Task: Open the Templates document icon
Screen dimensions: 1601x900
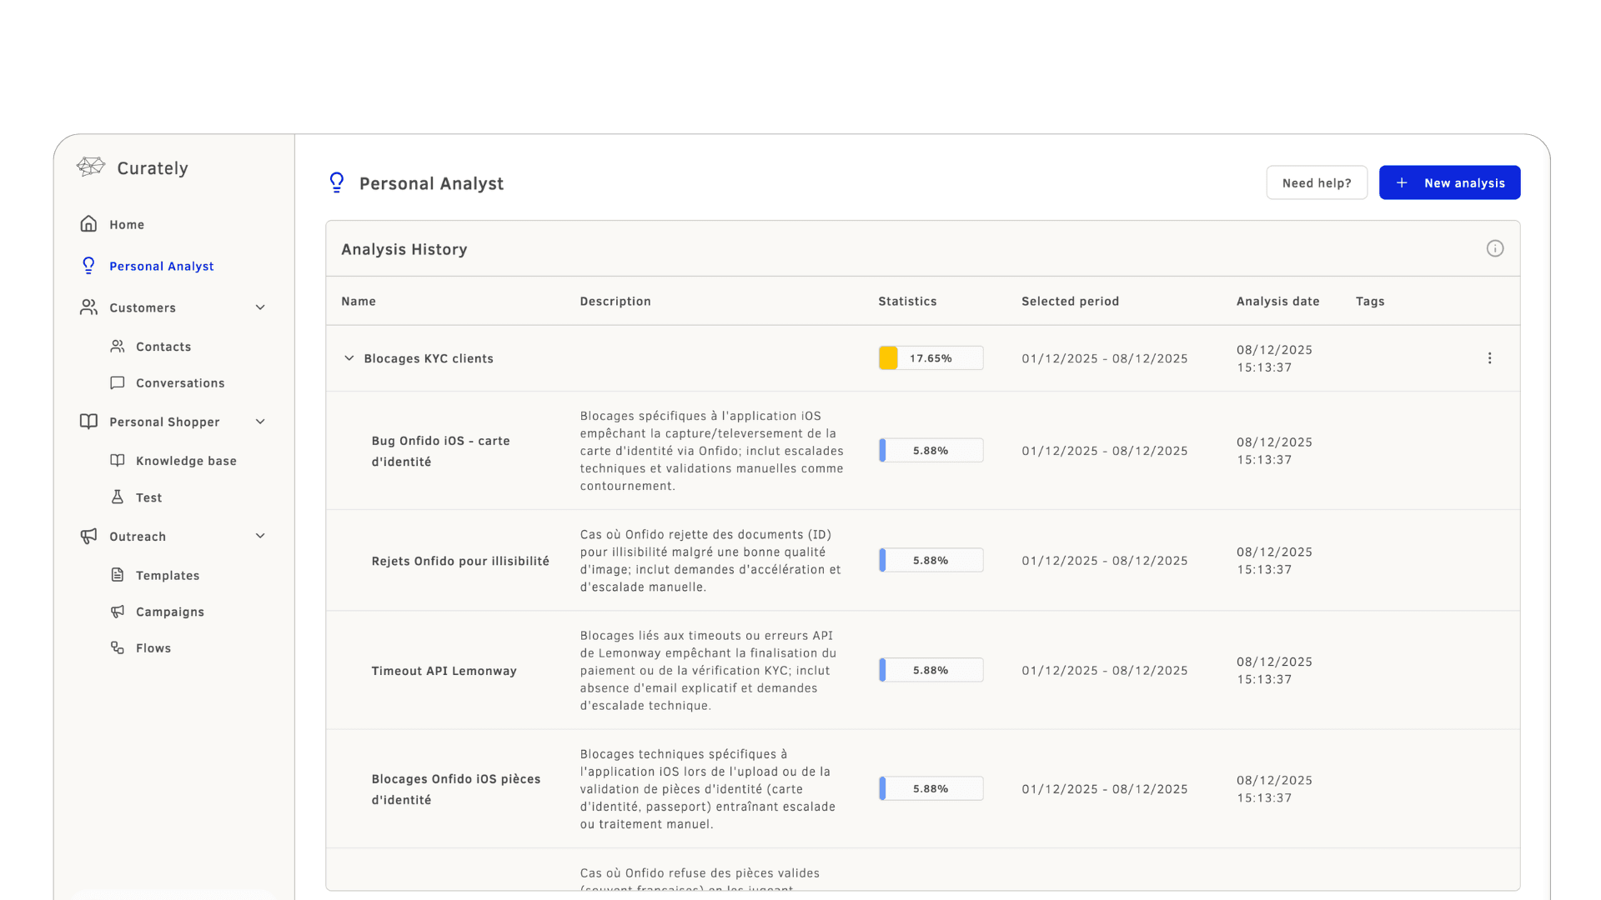Action: tap(117, 575)
